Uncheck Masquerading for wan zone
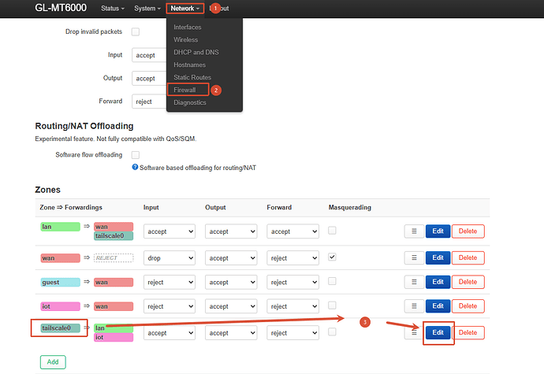This screenshot has width=544, height=374. [332, 257]
